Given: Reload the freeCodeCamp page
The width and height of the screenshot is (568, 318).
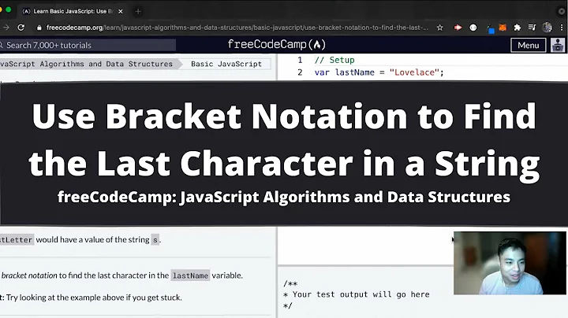Looking at the screenshot, I should tap(21, 28).
